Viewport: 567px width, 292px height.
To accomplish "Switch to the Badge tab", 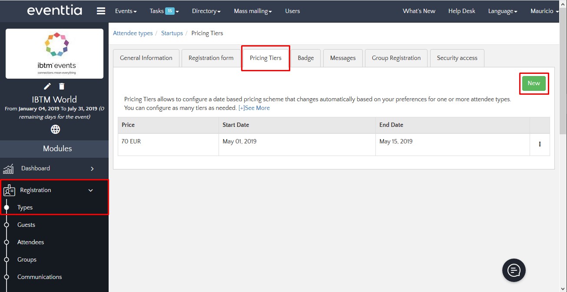I will [305, 58].
